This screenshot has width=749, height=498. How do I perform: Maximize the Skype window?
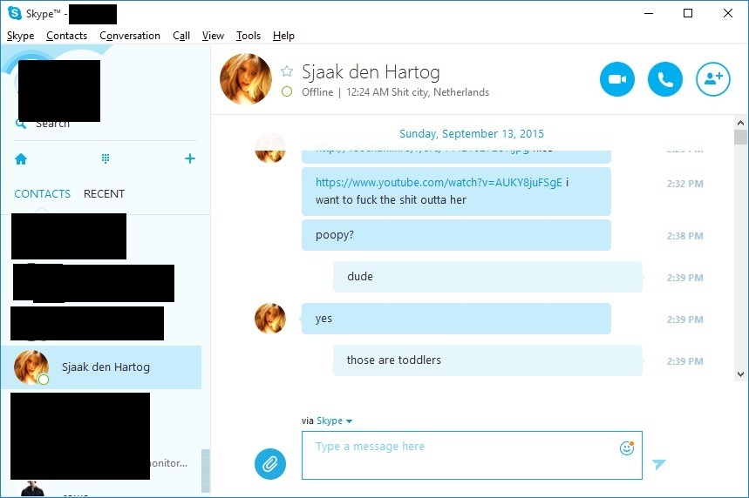pyautogui.click(x=688, y=13)
